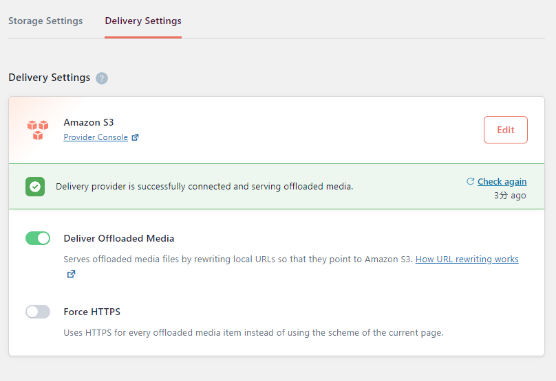556x381 pixels.
Task: Enable the Force HTTPS toggle
Action: click(x=38, y=312)
